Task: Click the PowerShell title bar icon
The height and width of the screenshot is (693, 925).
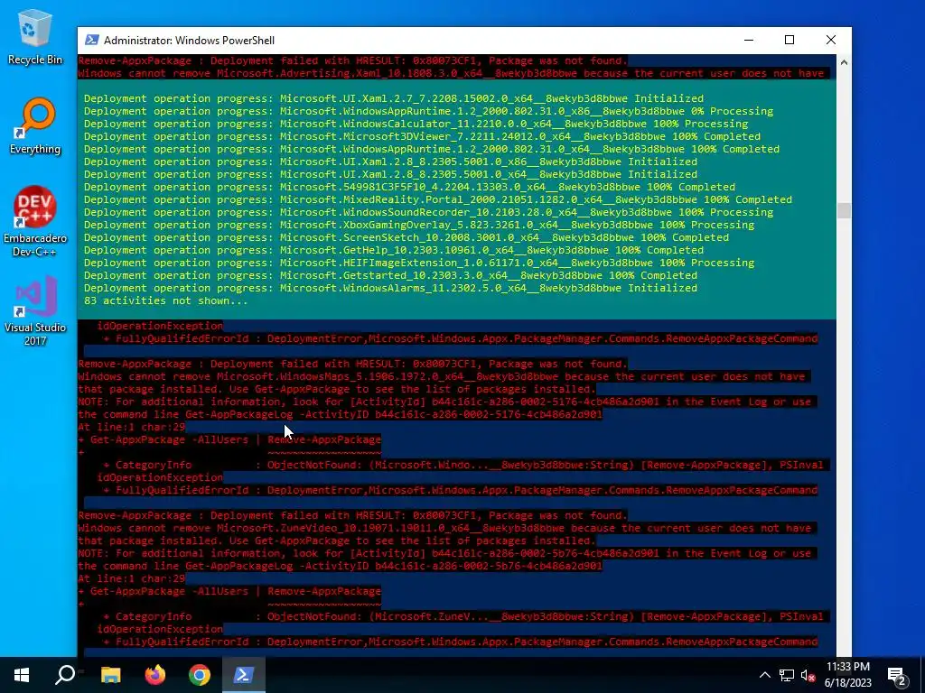Action: (91, 40)
